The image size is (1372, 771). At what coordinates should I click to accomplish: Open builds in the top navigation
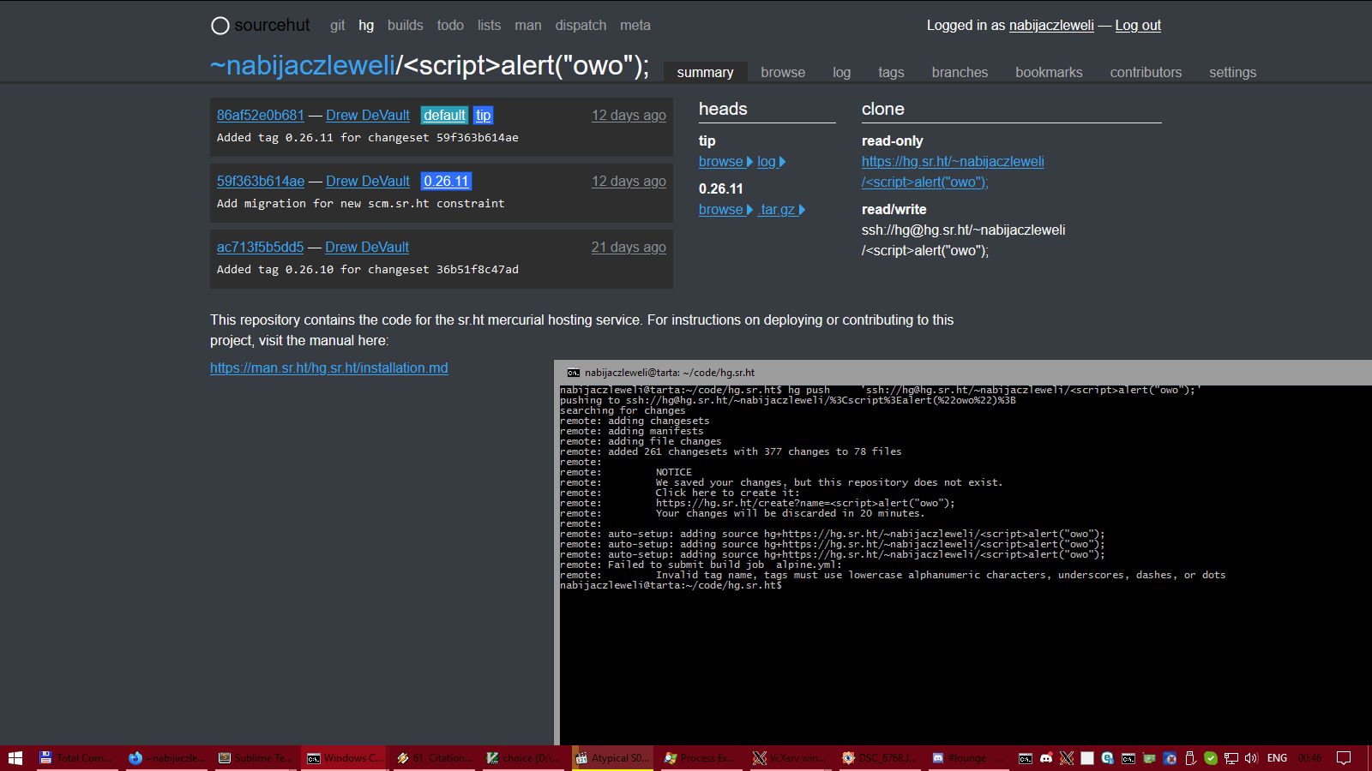405,26
